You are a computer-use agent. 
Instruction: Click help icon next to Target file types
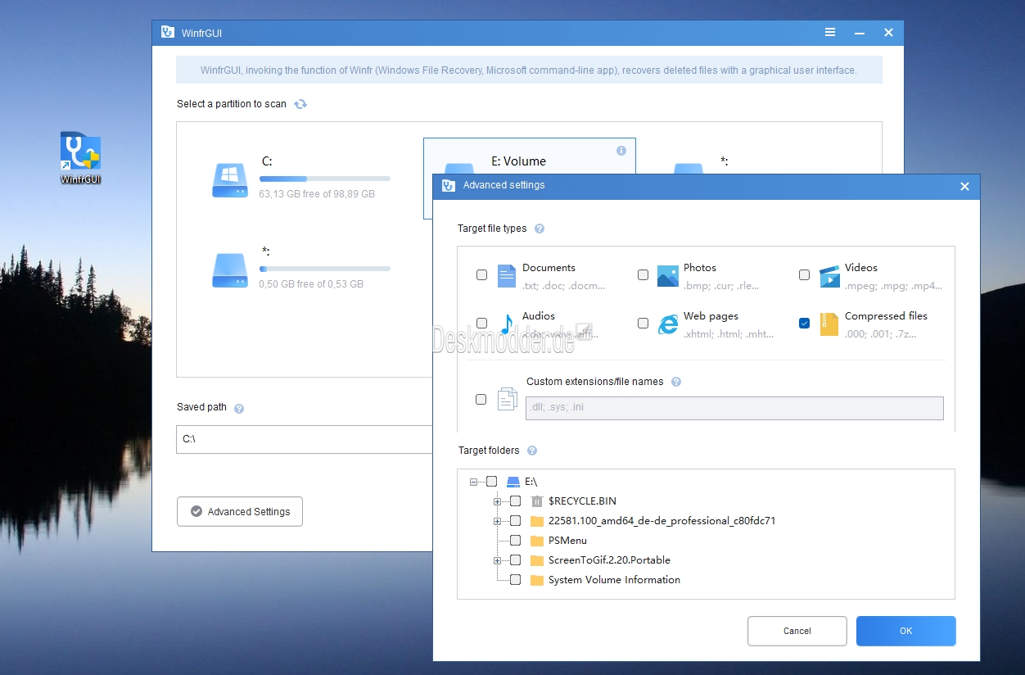(x=540, y=229)
